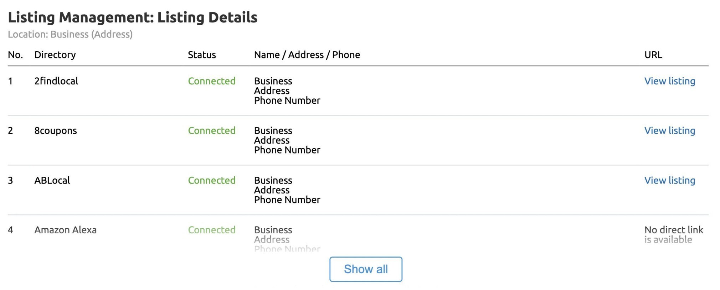Select the ABLocal directory name
The height and width of the screenshot is (290, 720).
[52, 180]
